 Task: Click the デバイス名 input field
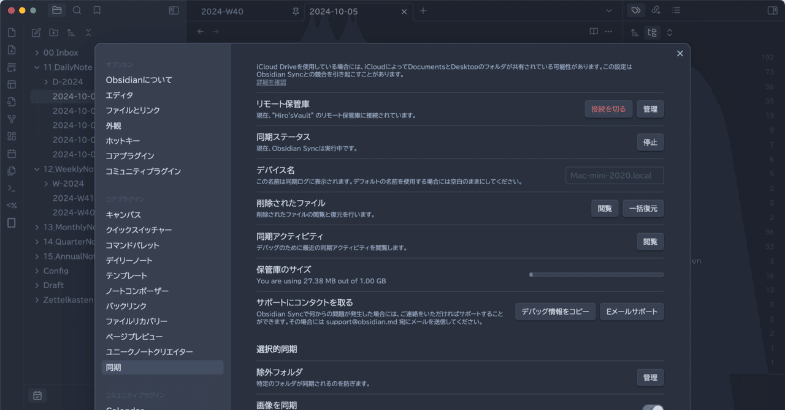(614, 176)
